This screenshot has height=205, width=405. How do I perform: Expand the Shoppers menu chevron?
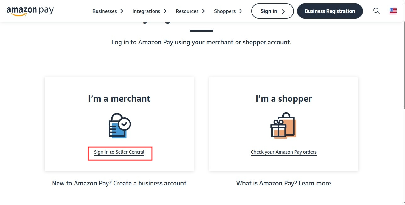click(241, 11)
